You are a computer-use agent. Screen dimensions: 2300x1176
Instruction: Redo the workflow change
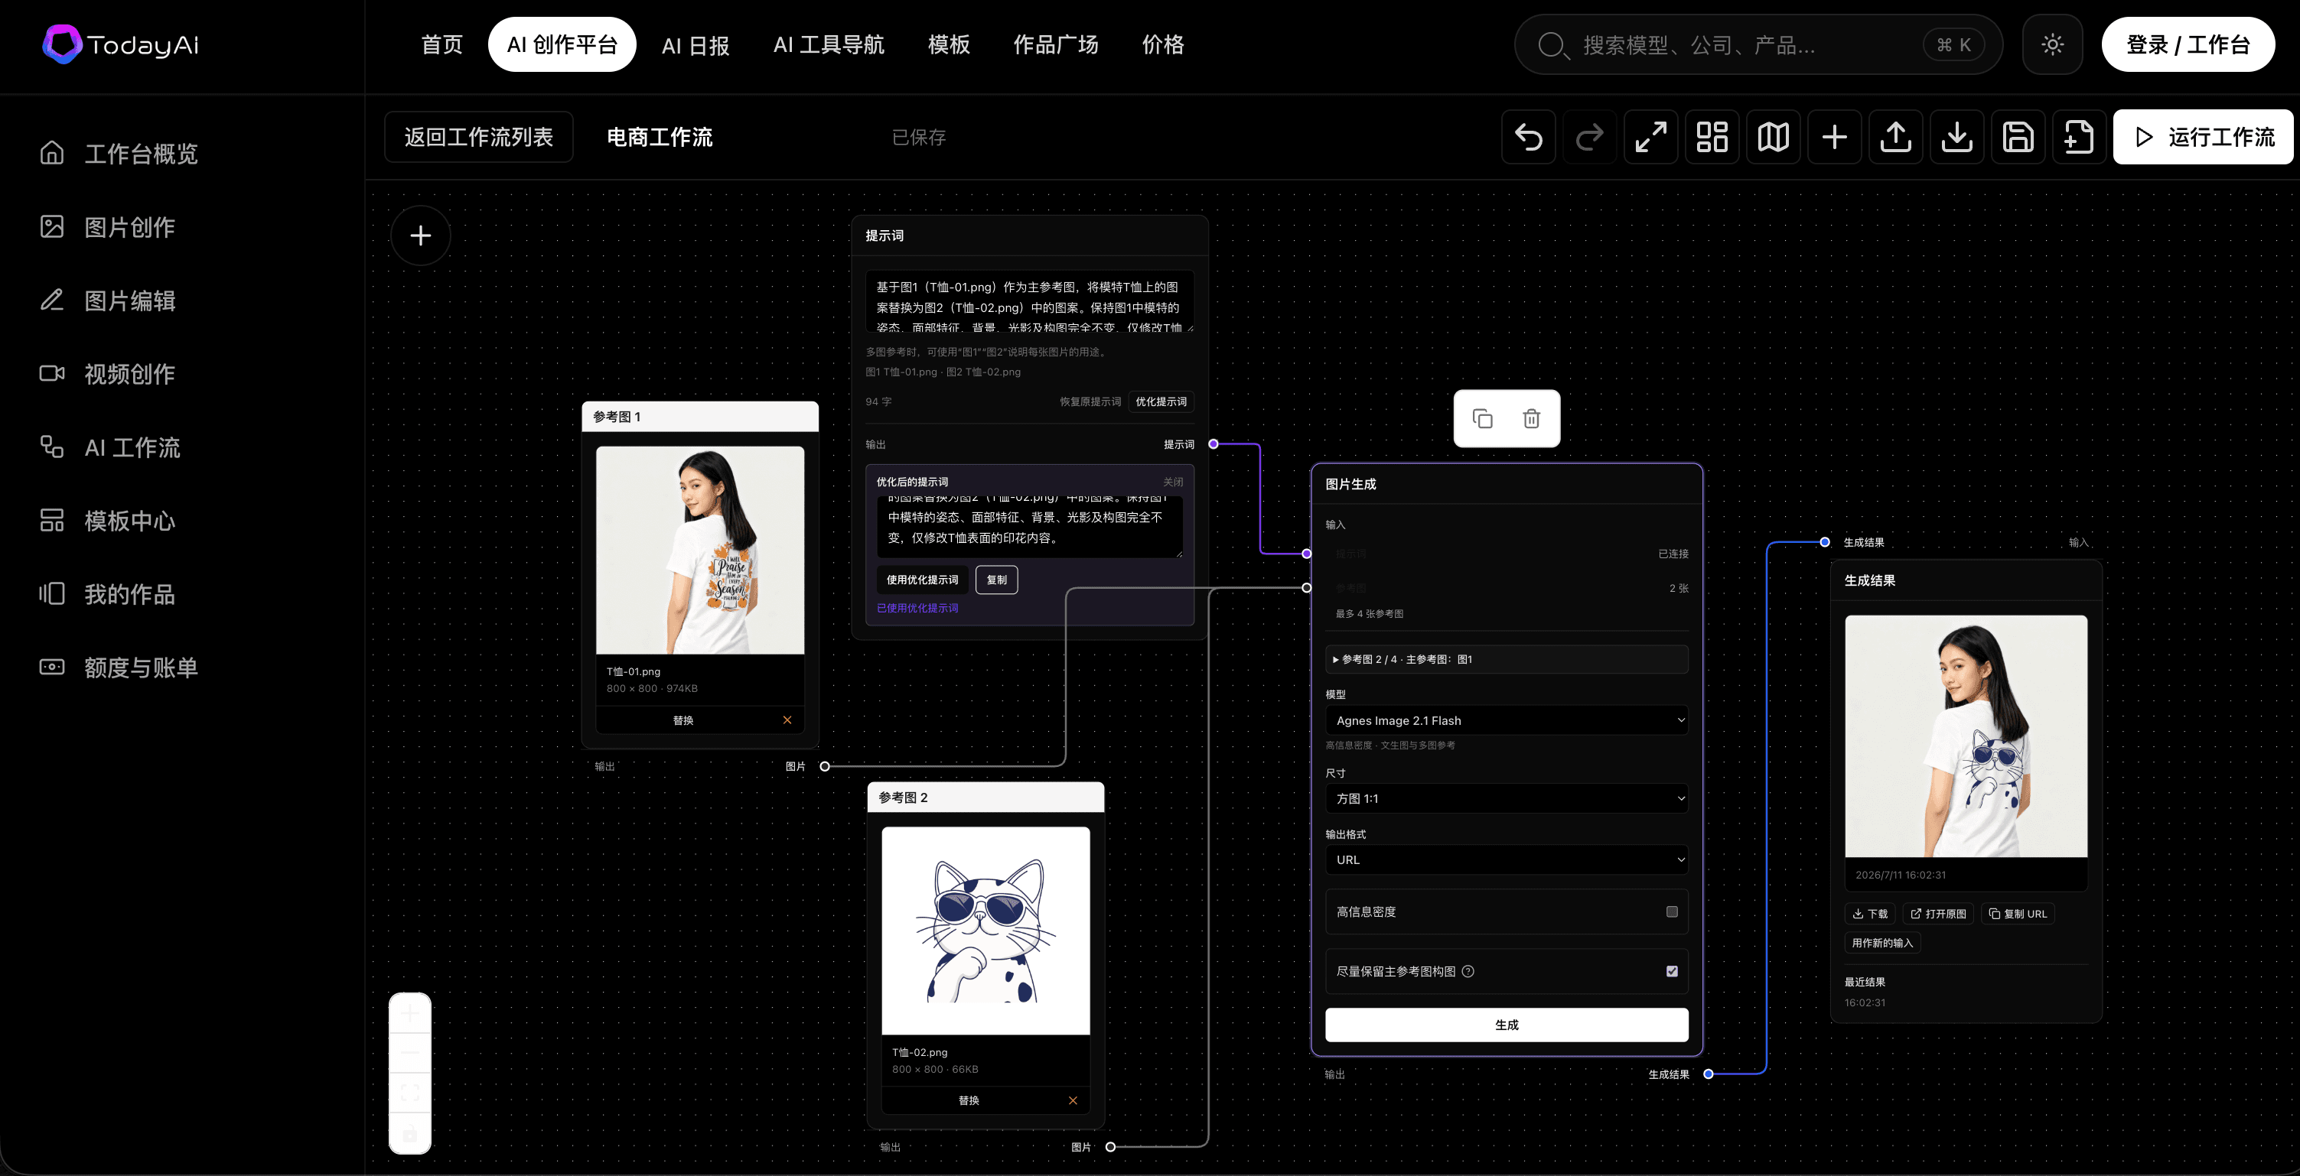(x=1589, y=138)
